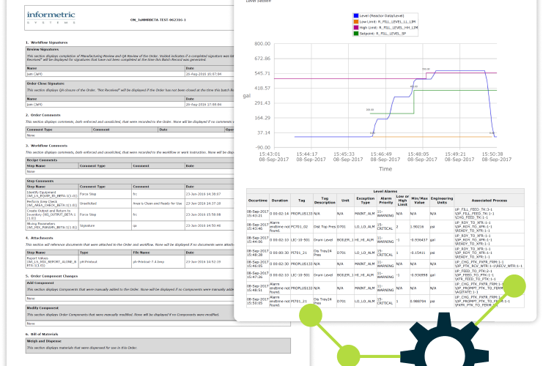Image resolution: width=543 pixels, height=366 pixels.
Task: Select the '6. Bill of Materials' heading
Action: tap(42, 335)
